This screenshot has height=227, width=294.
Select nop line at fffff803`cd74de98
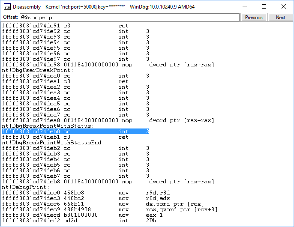click(108, 65)
